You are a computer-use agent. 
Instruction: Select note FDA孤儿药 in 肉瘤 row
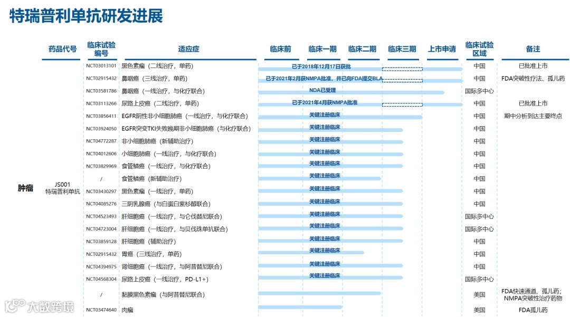coord(533,310)
